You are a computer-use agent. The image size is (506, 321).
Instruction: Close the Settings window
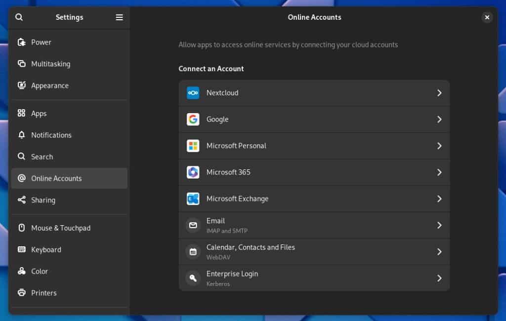click(487, 17)
